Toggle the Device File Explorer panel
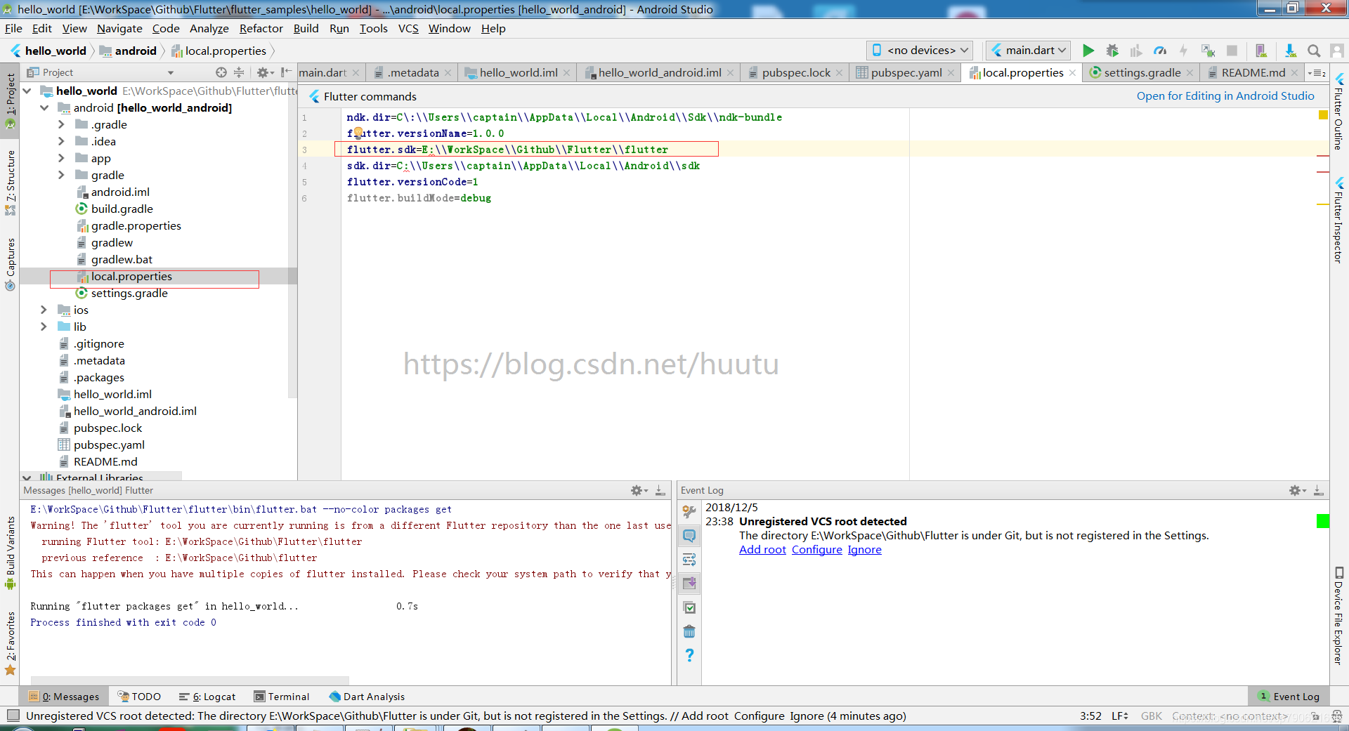Screen dimensions: 1349x731 point(1339,615)
